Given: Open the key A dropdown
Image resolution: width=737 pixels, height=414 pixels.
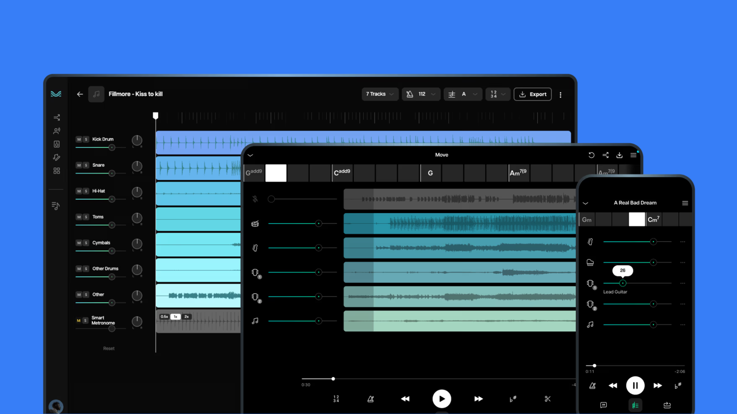Looking at the screenshot, I should (463, 94).
